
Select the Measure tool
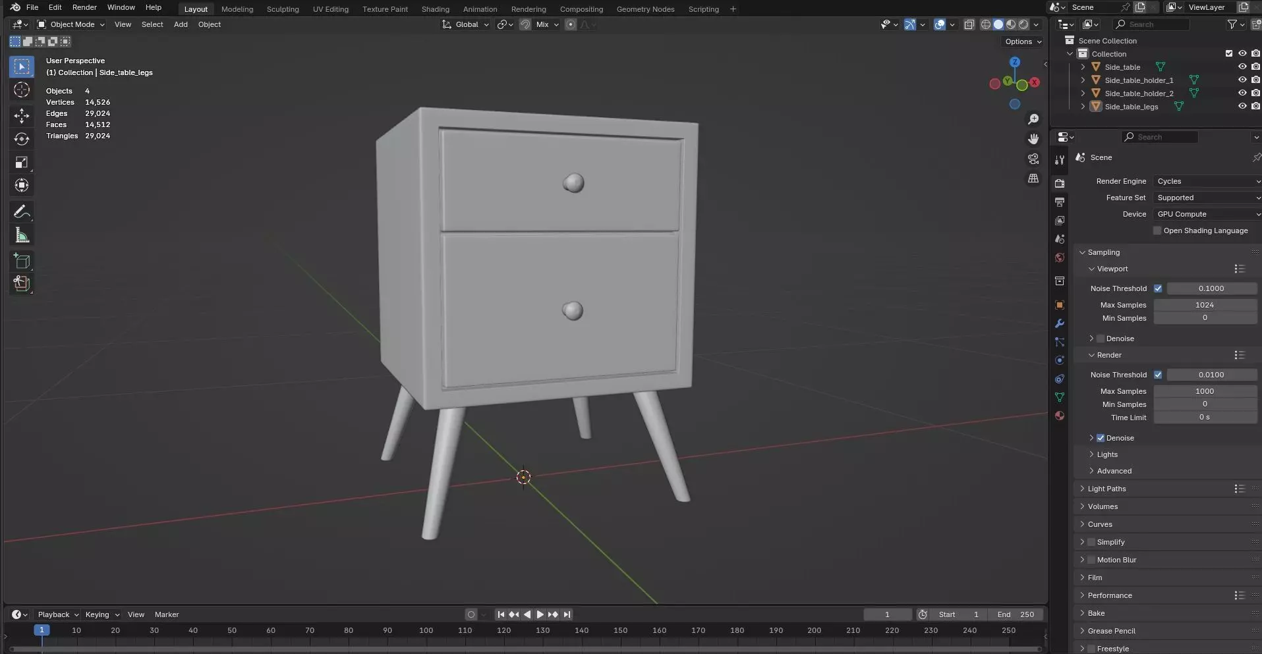coord(22,235)
